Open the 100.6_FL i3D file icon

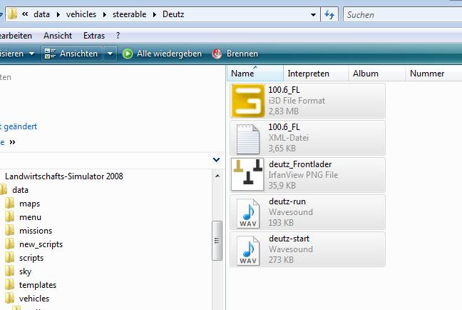(x=248, y=101)
